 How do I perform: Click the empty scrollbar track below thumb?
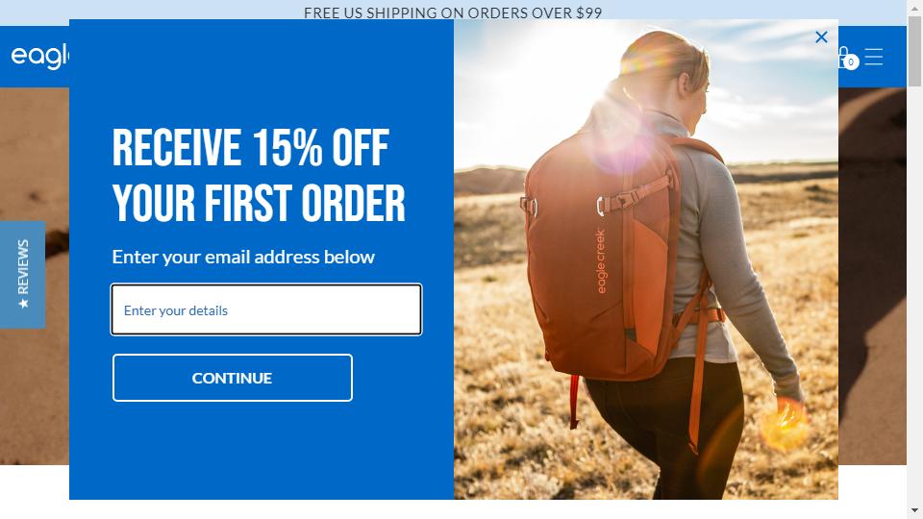[x=914, y=294]
